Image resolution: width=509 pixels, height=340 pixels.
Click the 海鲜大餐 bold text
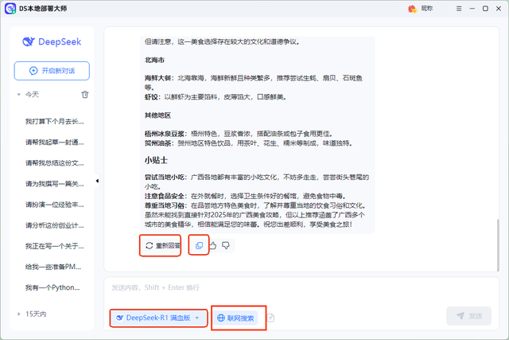tap(158, 78)
